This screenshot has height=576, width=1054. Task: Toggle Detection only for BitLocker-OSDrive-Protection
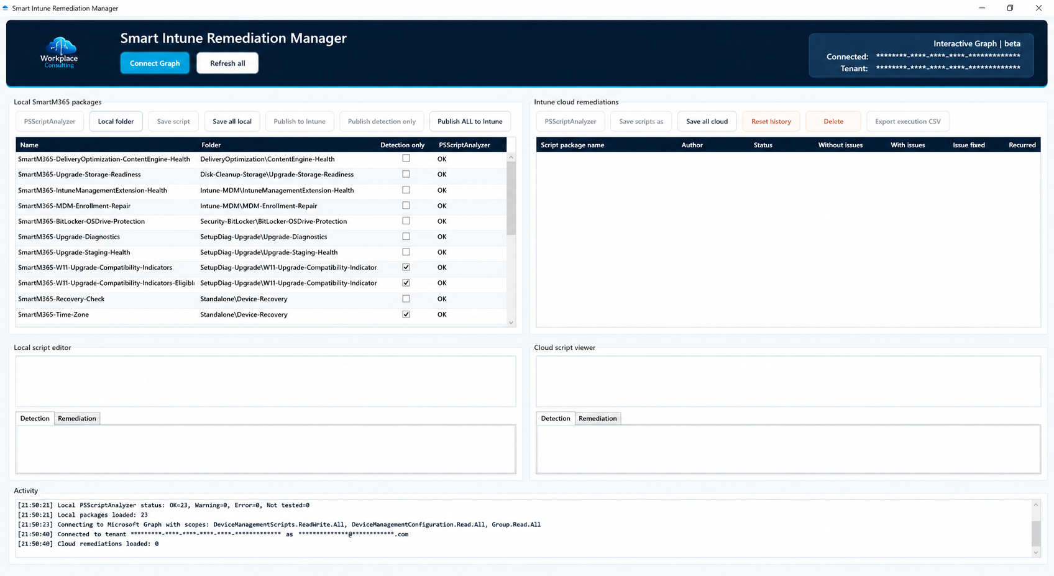(406, 221)
